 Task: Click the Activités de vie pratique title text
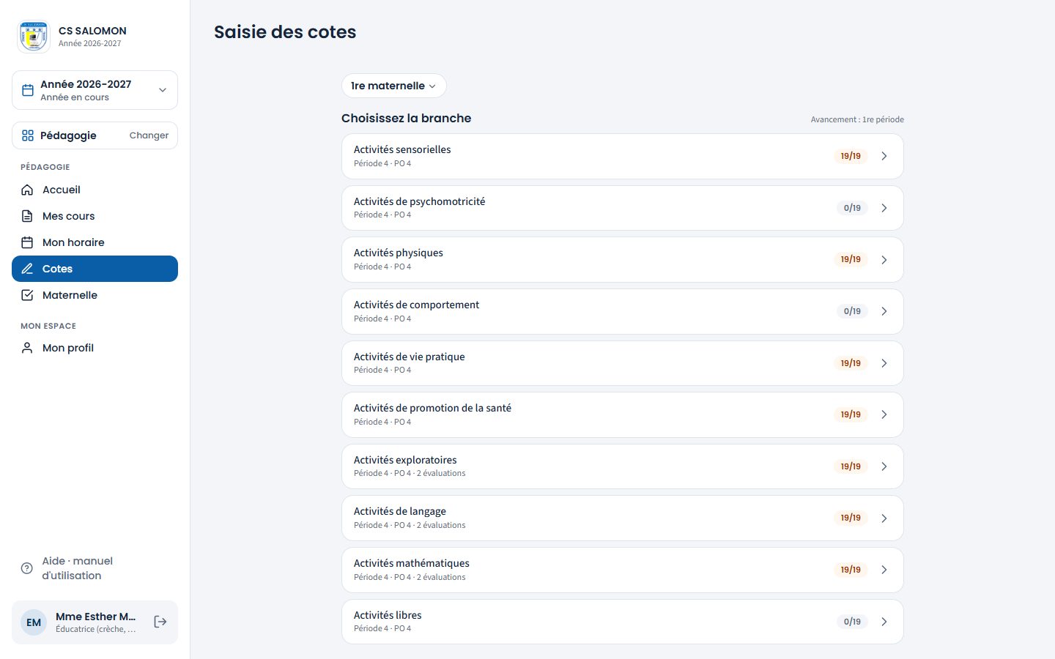[409, 357]
